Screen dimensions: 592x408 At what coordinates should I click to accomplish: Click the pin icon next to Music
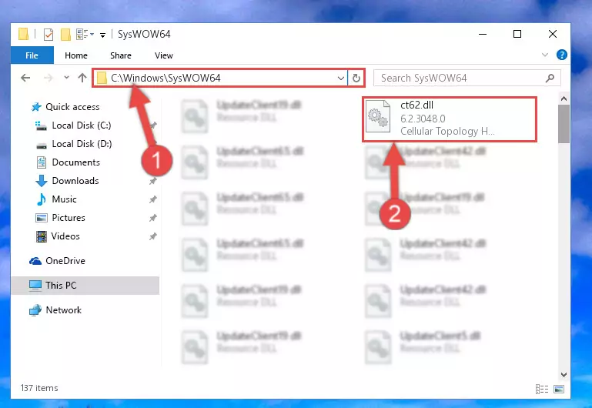152,199
